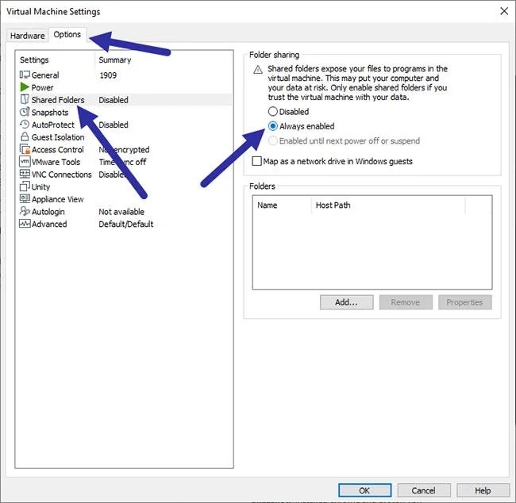Click Disabled summary next to Shared Folders
Screen dimensions: 516x503
click(x=114, y=100)
